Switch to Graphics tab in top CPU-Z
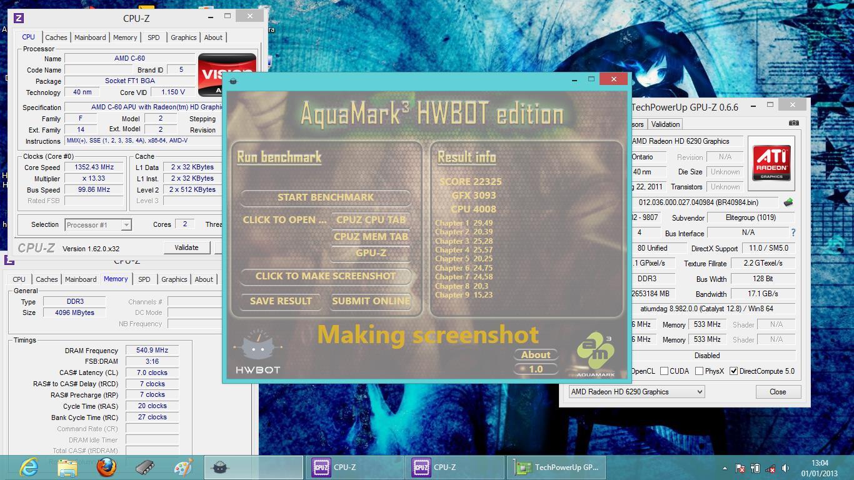Screen dimensions: 854x480 pyautogui.click(x=183, y=37)
